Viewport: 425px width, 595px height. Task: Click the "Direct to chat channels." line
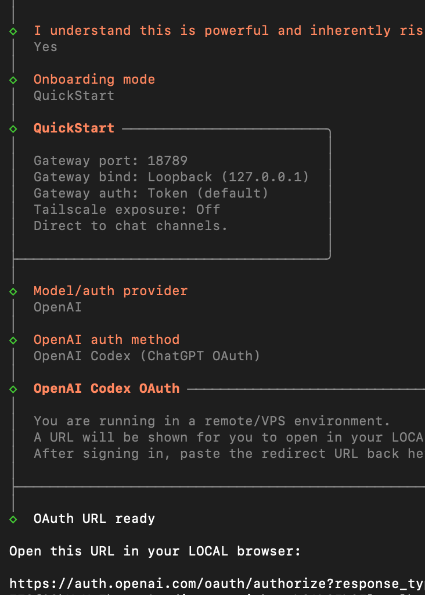[x=131, y=226]
